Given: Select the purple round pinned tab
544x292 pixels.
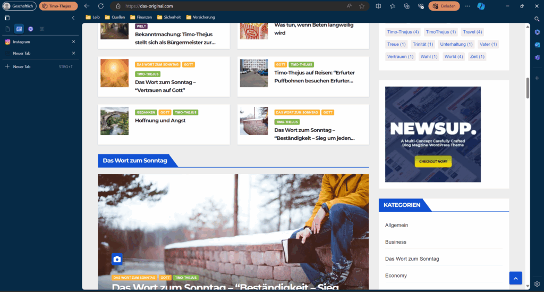Looking at the screenshot, I should [x=30, y=29].
